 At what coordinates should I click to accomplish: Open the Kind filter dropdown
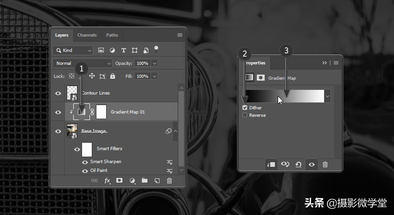[73, 51]
